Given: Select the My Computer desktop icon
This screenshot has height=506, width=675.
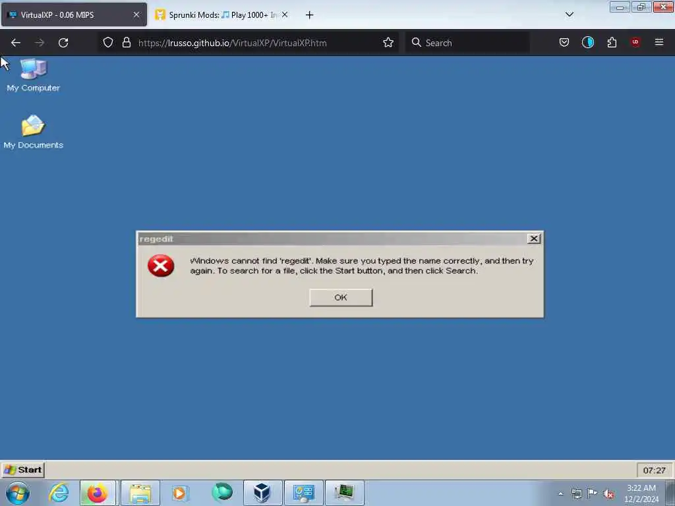Looking at the screenshot, I should (x=33, y=75).
